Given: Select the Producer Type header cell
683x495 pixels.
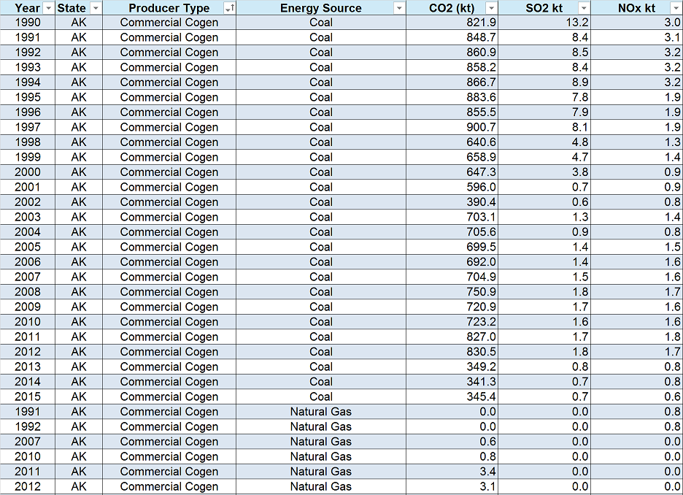Looking at the screenshot, I should tap(169, 8).
